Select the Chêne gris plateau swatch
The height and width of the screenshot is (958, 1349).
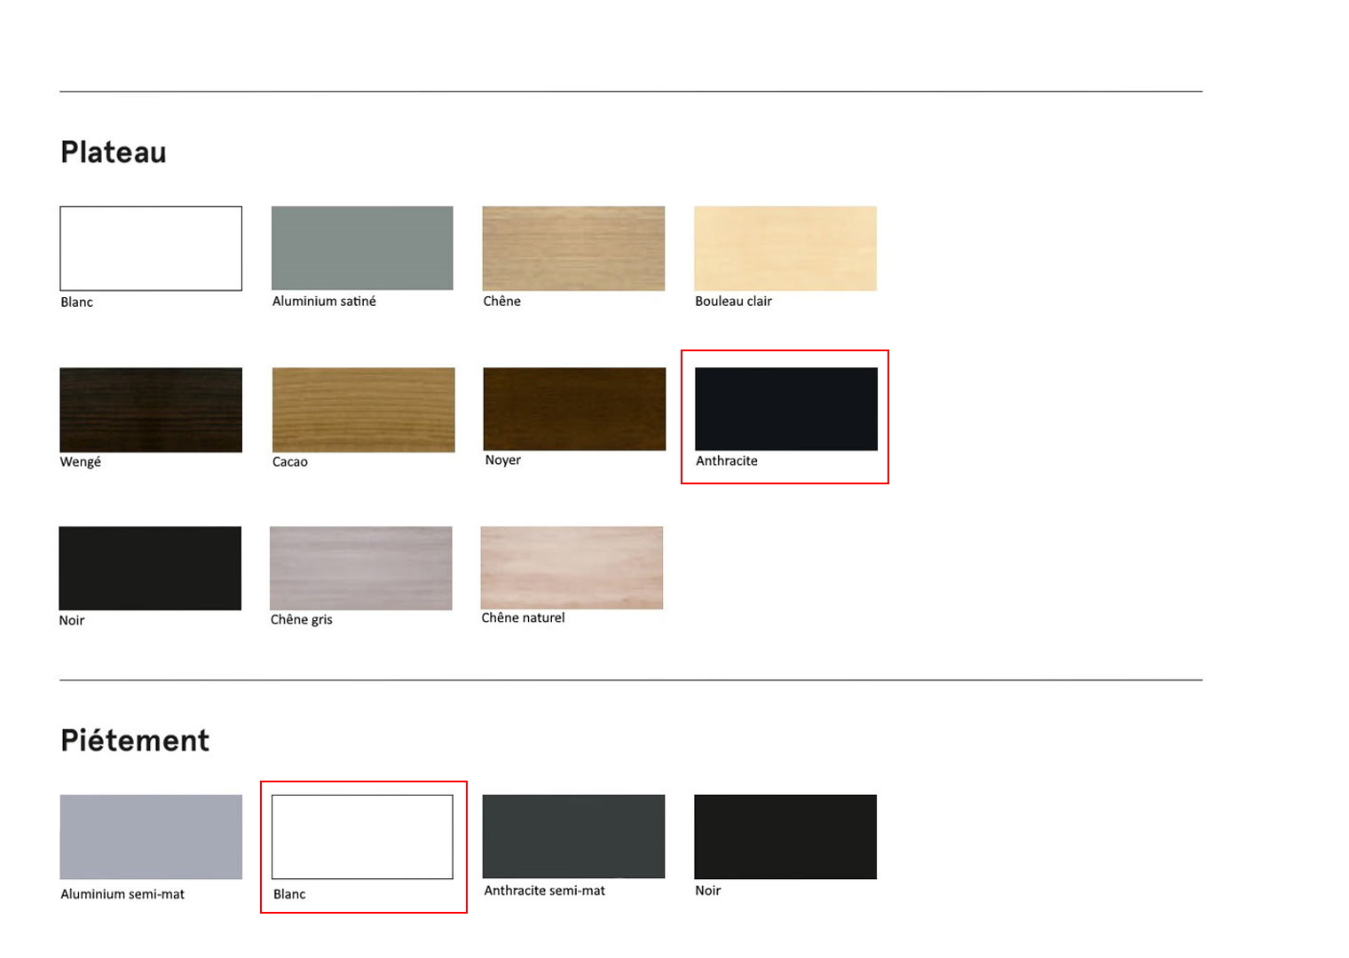pyautogui.click(x=361, y=569)
